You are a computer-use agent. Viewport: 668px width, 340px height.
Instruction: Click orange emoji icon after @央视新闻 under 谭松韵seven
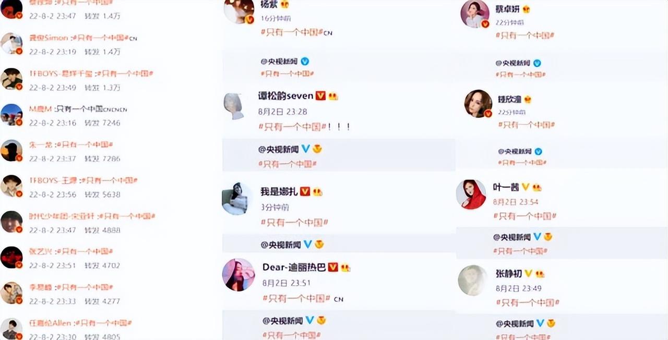tap(317, 149)
